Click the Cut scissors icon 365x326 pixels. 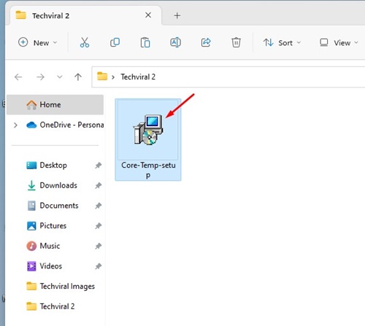85,42
